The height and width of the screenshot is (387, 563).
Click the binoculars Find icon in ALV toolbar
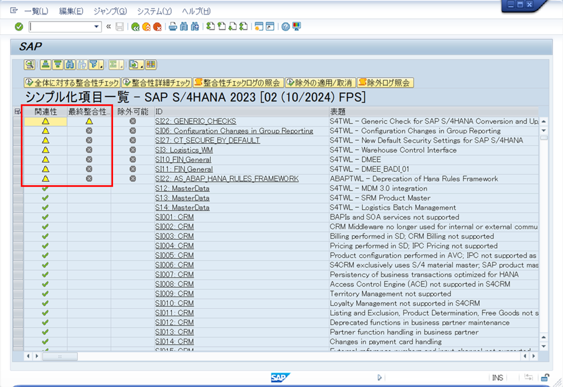coord(70,65)
